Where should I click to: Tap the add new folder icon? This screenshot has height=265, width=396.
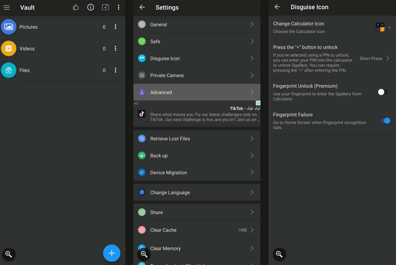tap(105, 7)
